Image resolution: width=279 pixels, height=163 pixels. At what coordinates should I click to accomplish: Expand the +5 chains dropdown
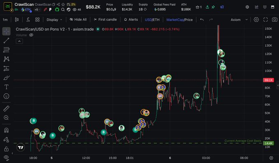[x=37, y=9]
